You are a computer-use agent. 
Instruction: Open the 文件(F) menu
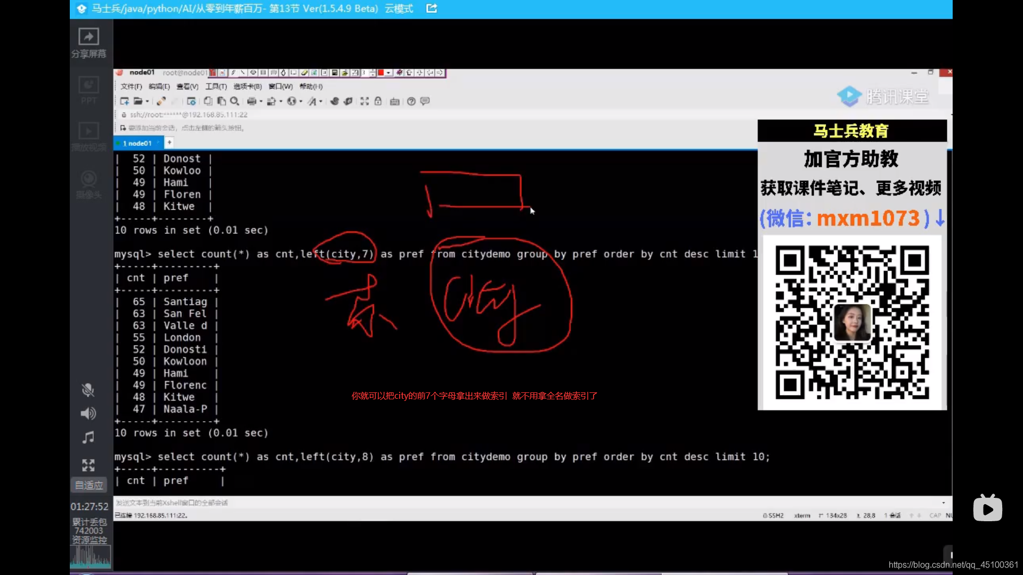pyautogui.click(x=131, y=86)
